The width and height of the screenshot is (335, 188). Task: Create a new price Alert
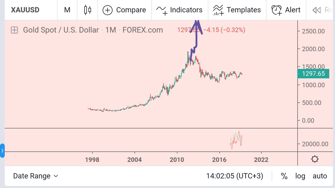286,10
